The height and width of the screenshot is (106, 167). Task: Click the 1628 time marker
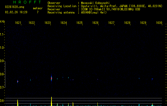click(x=127, y=23)
